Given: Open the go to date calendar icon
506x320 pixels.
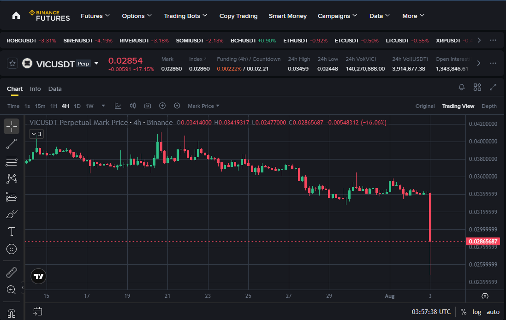Looking at the screenshot, I should pyautogui.click(x=38, y=311).
